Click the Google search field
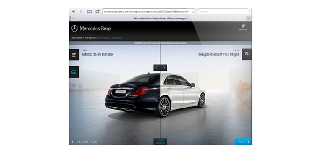Viewport: 321px width, 153px height. [224, 12]
